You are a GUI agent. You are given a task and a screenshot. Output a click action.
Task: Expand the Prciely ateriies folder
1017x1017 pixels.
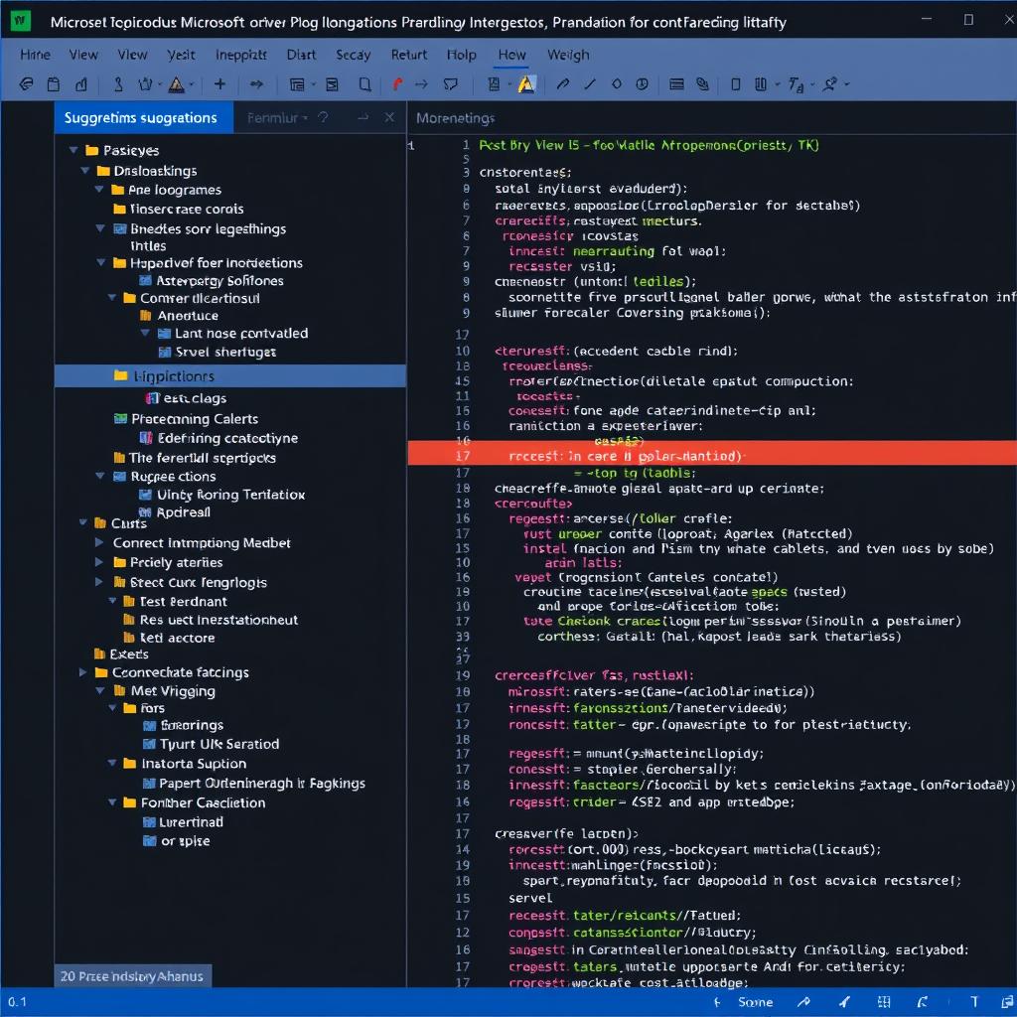point(99,562)
